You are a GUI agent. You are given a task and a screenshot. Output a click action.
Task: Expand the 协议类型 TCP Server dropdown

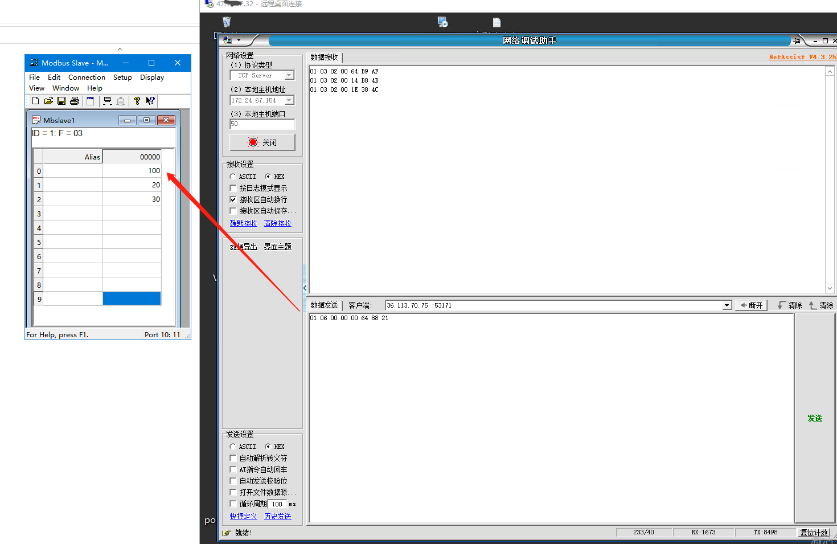(289, 75)
